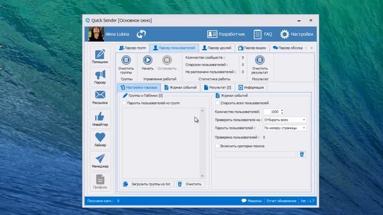
Task: Open the Профиль document icon
Action: tap(100, 179)
